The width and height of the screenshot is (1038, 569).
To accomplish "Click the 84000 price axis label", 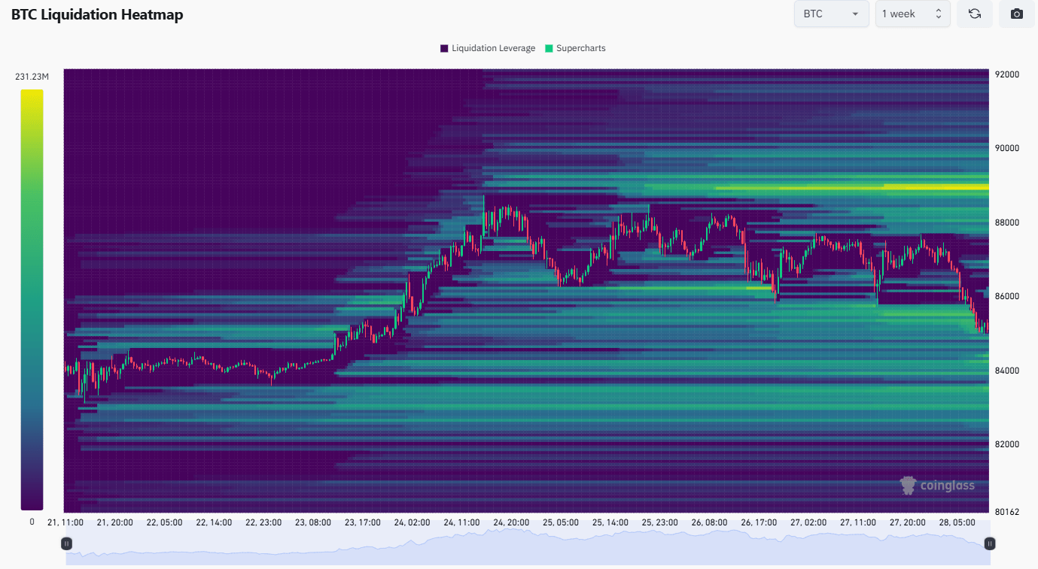I will [1006, 371].
